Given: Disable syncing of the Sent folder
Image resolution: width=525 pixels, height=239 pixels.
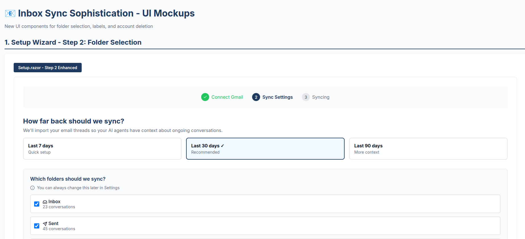Looking at the screenshot, I should pyautogui.click(x=37, y=226).
